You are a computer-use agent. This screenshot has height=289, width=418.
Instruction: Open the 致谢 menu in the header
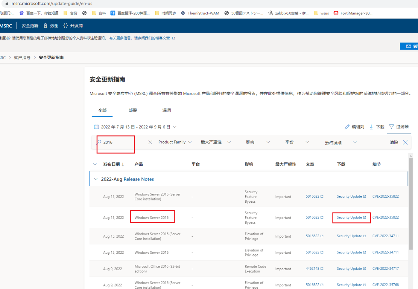51,26
